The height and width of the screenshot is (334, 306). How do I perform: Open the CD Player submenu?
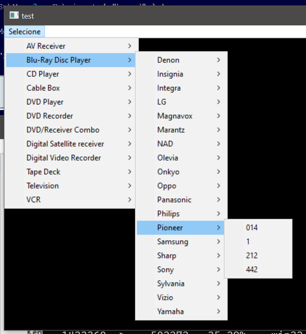pyautogui.click(x=71, y=74)
